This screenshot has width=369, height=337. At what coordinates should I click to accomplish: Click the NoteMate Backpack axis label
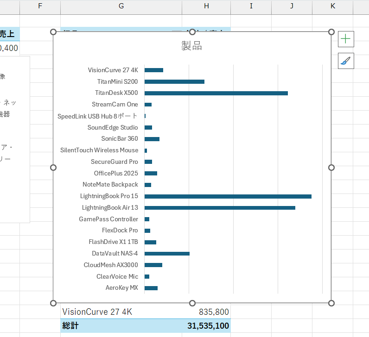pyautogui.click(x=110, y=185)
